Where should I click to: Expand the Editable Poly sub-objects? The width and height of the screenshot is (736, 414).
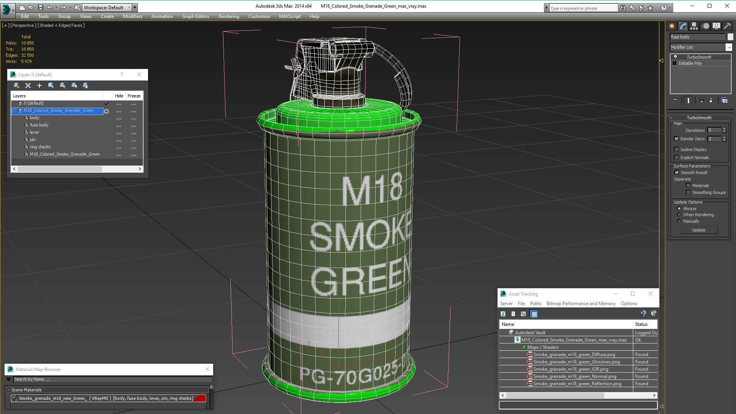[x=674, y=63]
